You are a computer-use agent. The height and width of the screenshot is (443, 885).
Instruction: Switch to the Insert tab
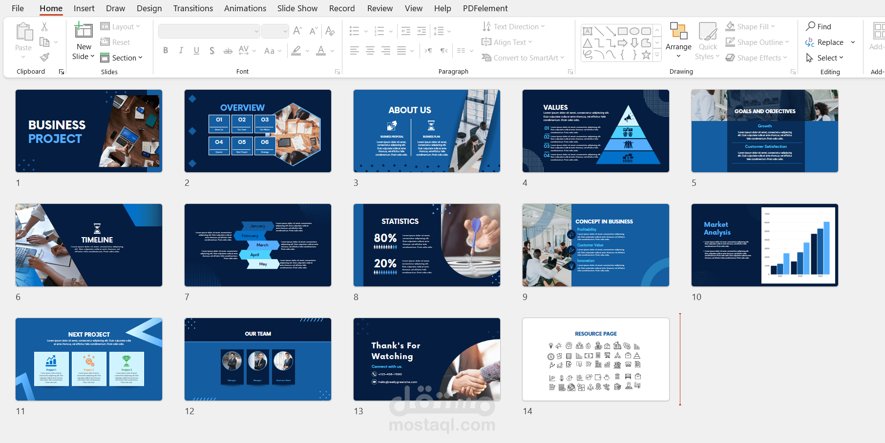(x=84, y=8)
